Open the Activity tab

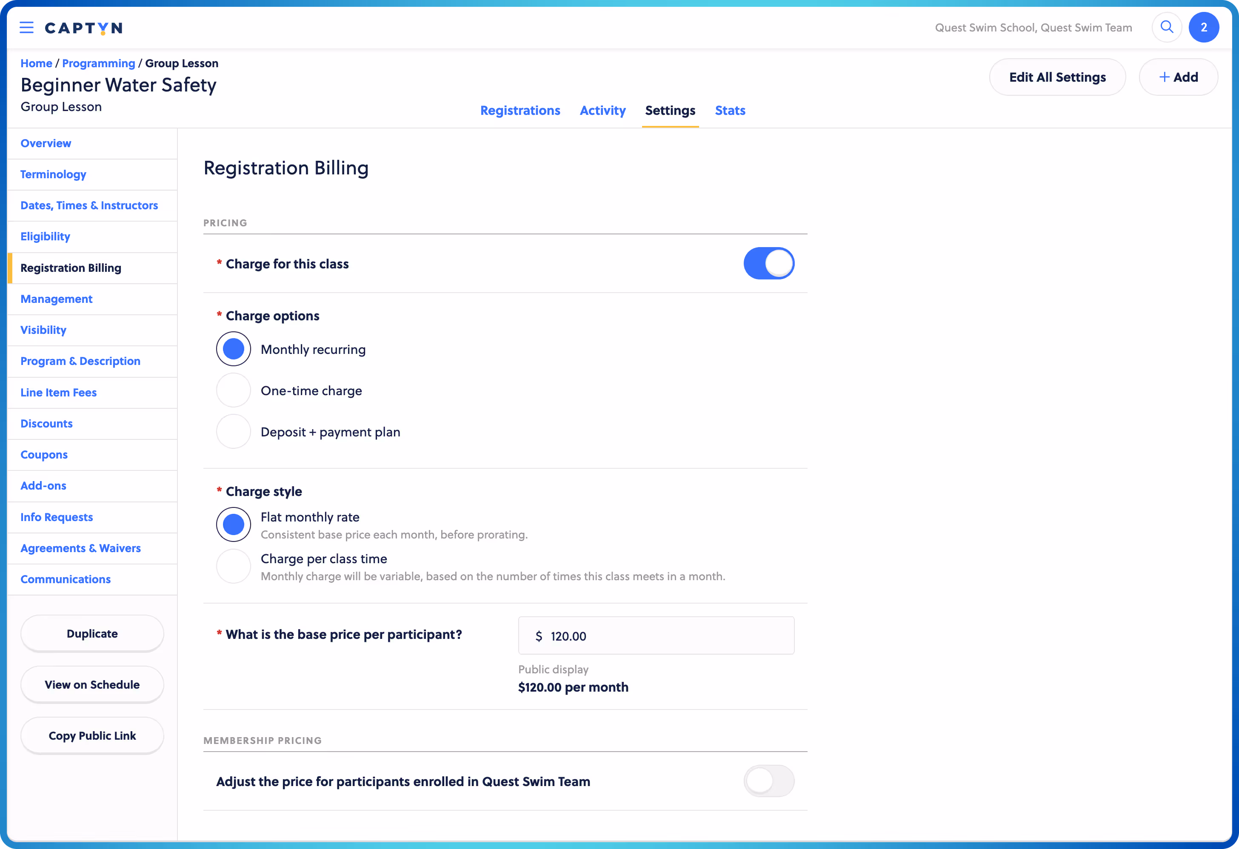(x=602, y=110)
